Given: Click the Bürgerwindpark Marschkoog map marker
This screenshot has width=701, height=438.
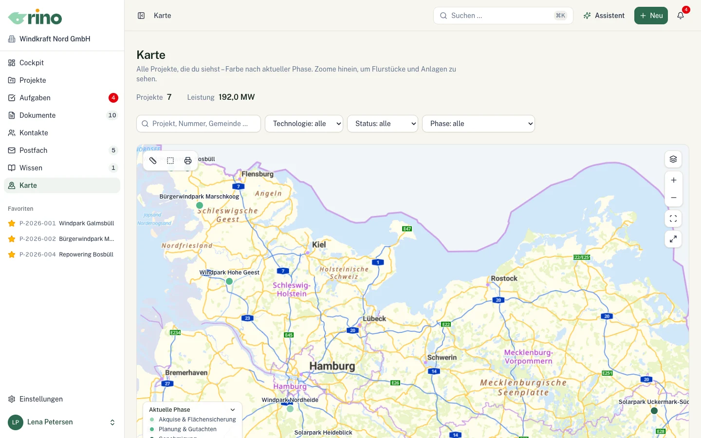Looking at the screenshot, I should tap(200, 205).
